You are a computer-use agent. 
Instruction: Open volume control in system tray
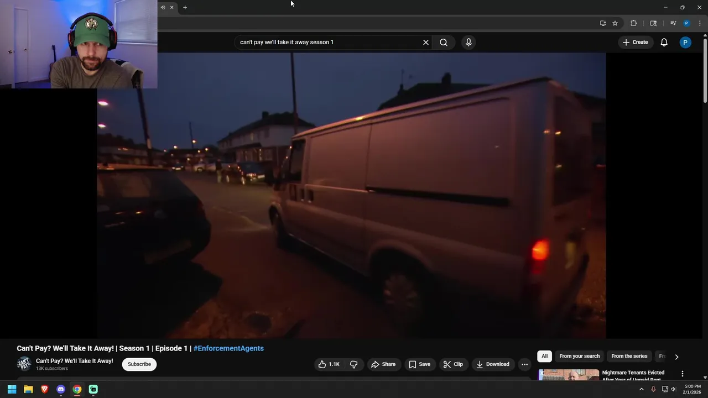pyautogui.click(x=673, y=389)
